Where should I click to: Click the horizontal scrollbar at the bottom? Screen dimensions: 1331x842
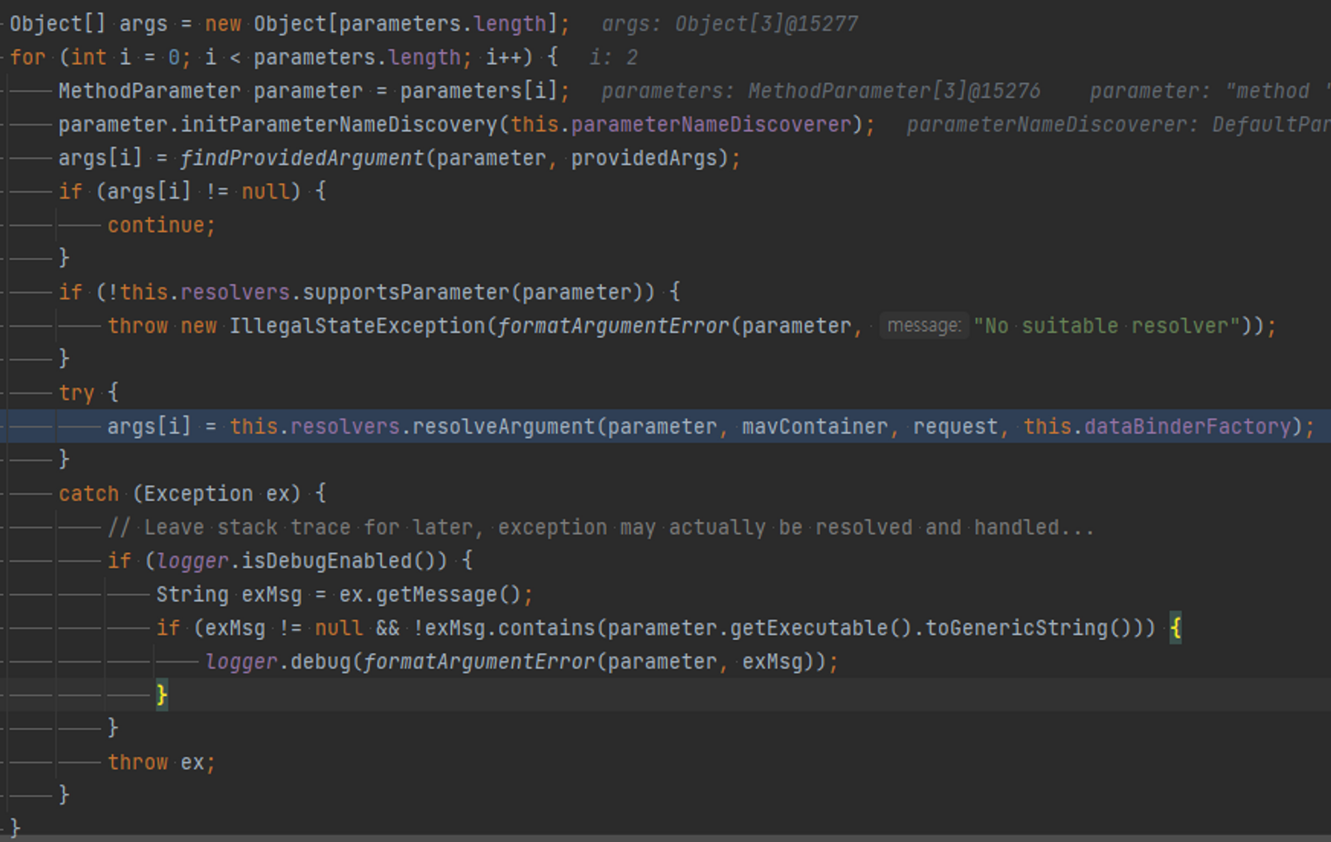665,838
